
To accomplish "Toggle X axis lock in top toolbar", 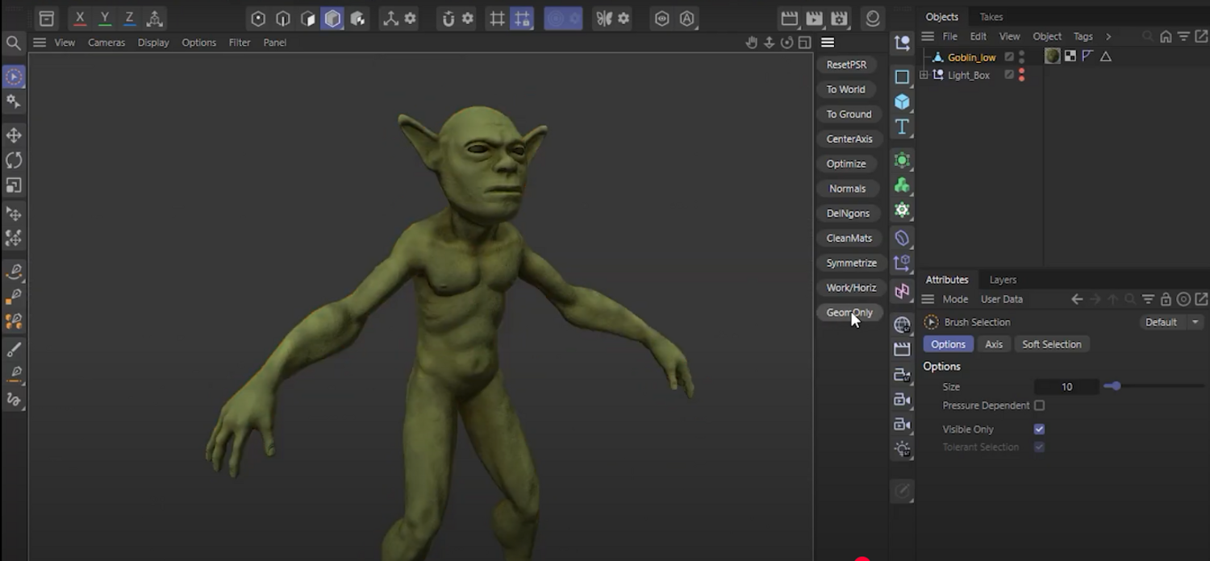I will pyautogui.click(x=79, y=18).
